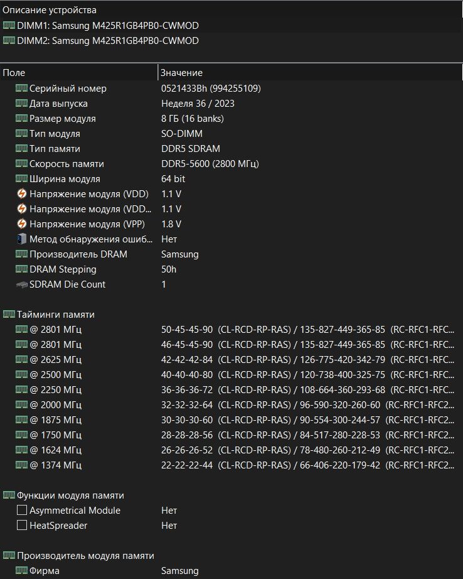This screenshot has width=463, height=579.
Task: Click icon beside Фирма row
Action: [21, 570]
